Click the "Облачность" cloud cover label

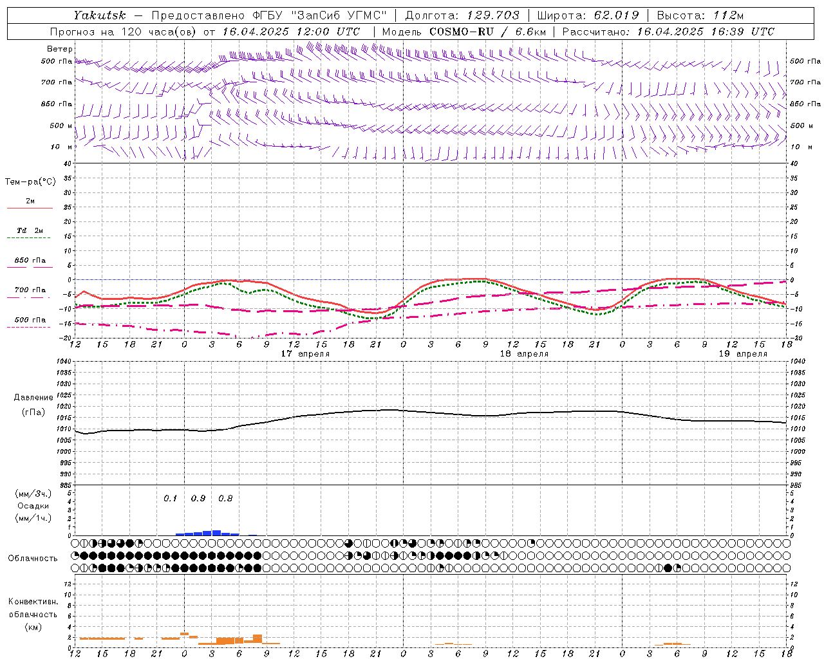click(x=32, y=559)
